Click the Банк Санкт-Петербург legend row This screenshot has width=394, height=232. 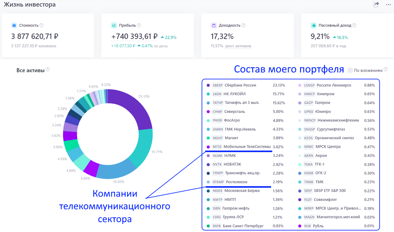click(246, 226)
